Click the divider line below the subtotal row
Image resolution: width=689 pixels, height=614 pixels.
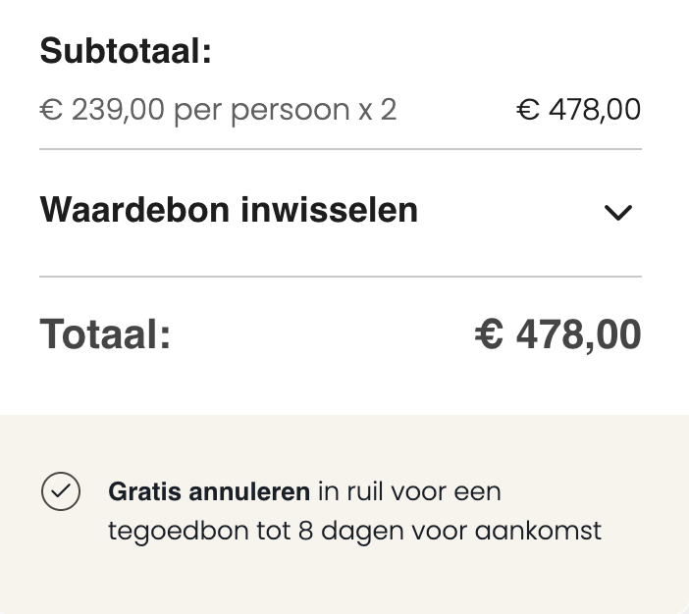tap(341, 149)
